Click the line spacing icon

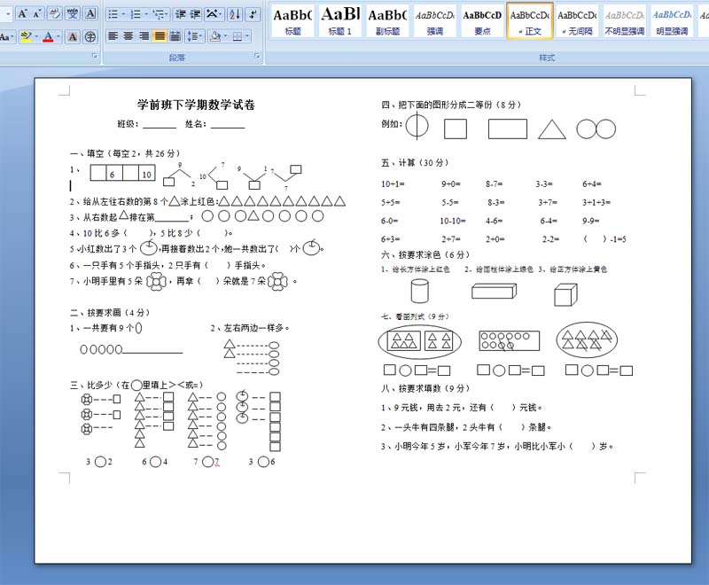tap(192, 36)
